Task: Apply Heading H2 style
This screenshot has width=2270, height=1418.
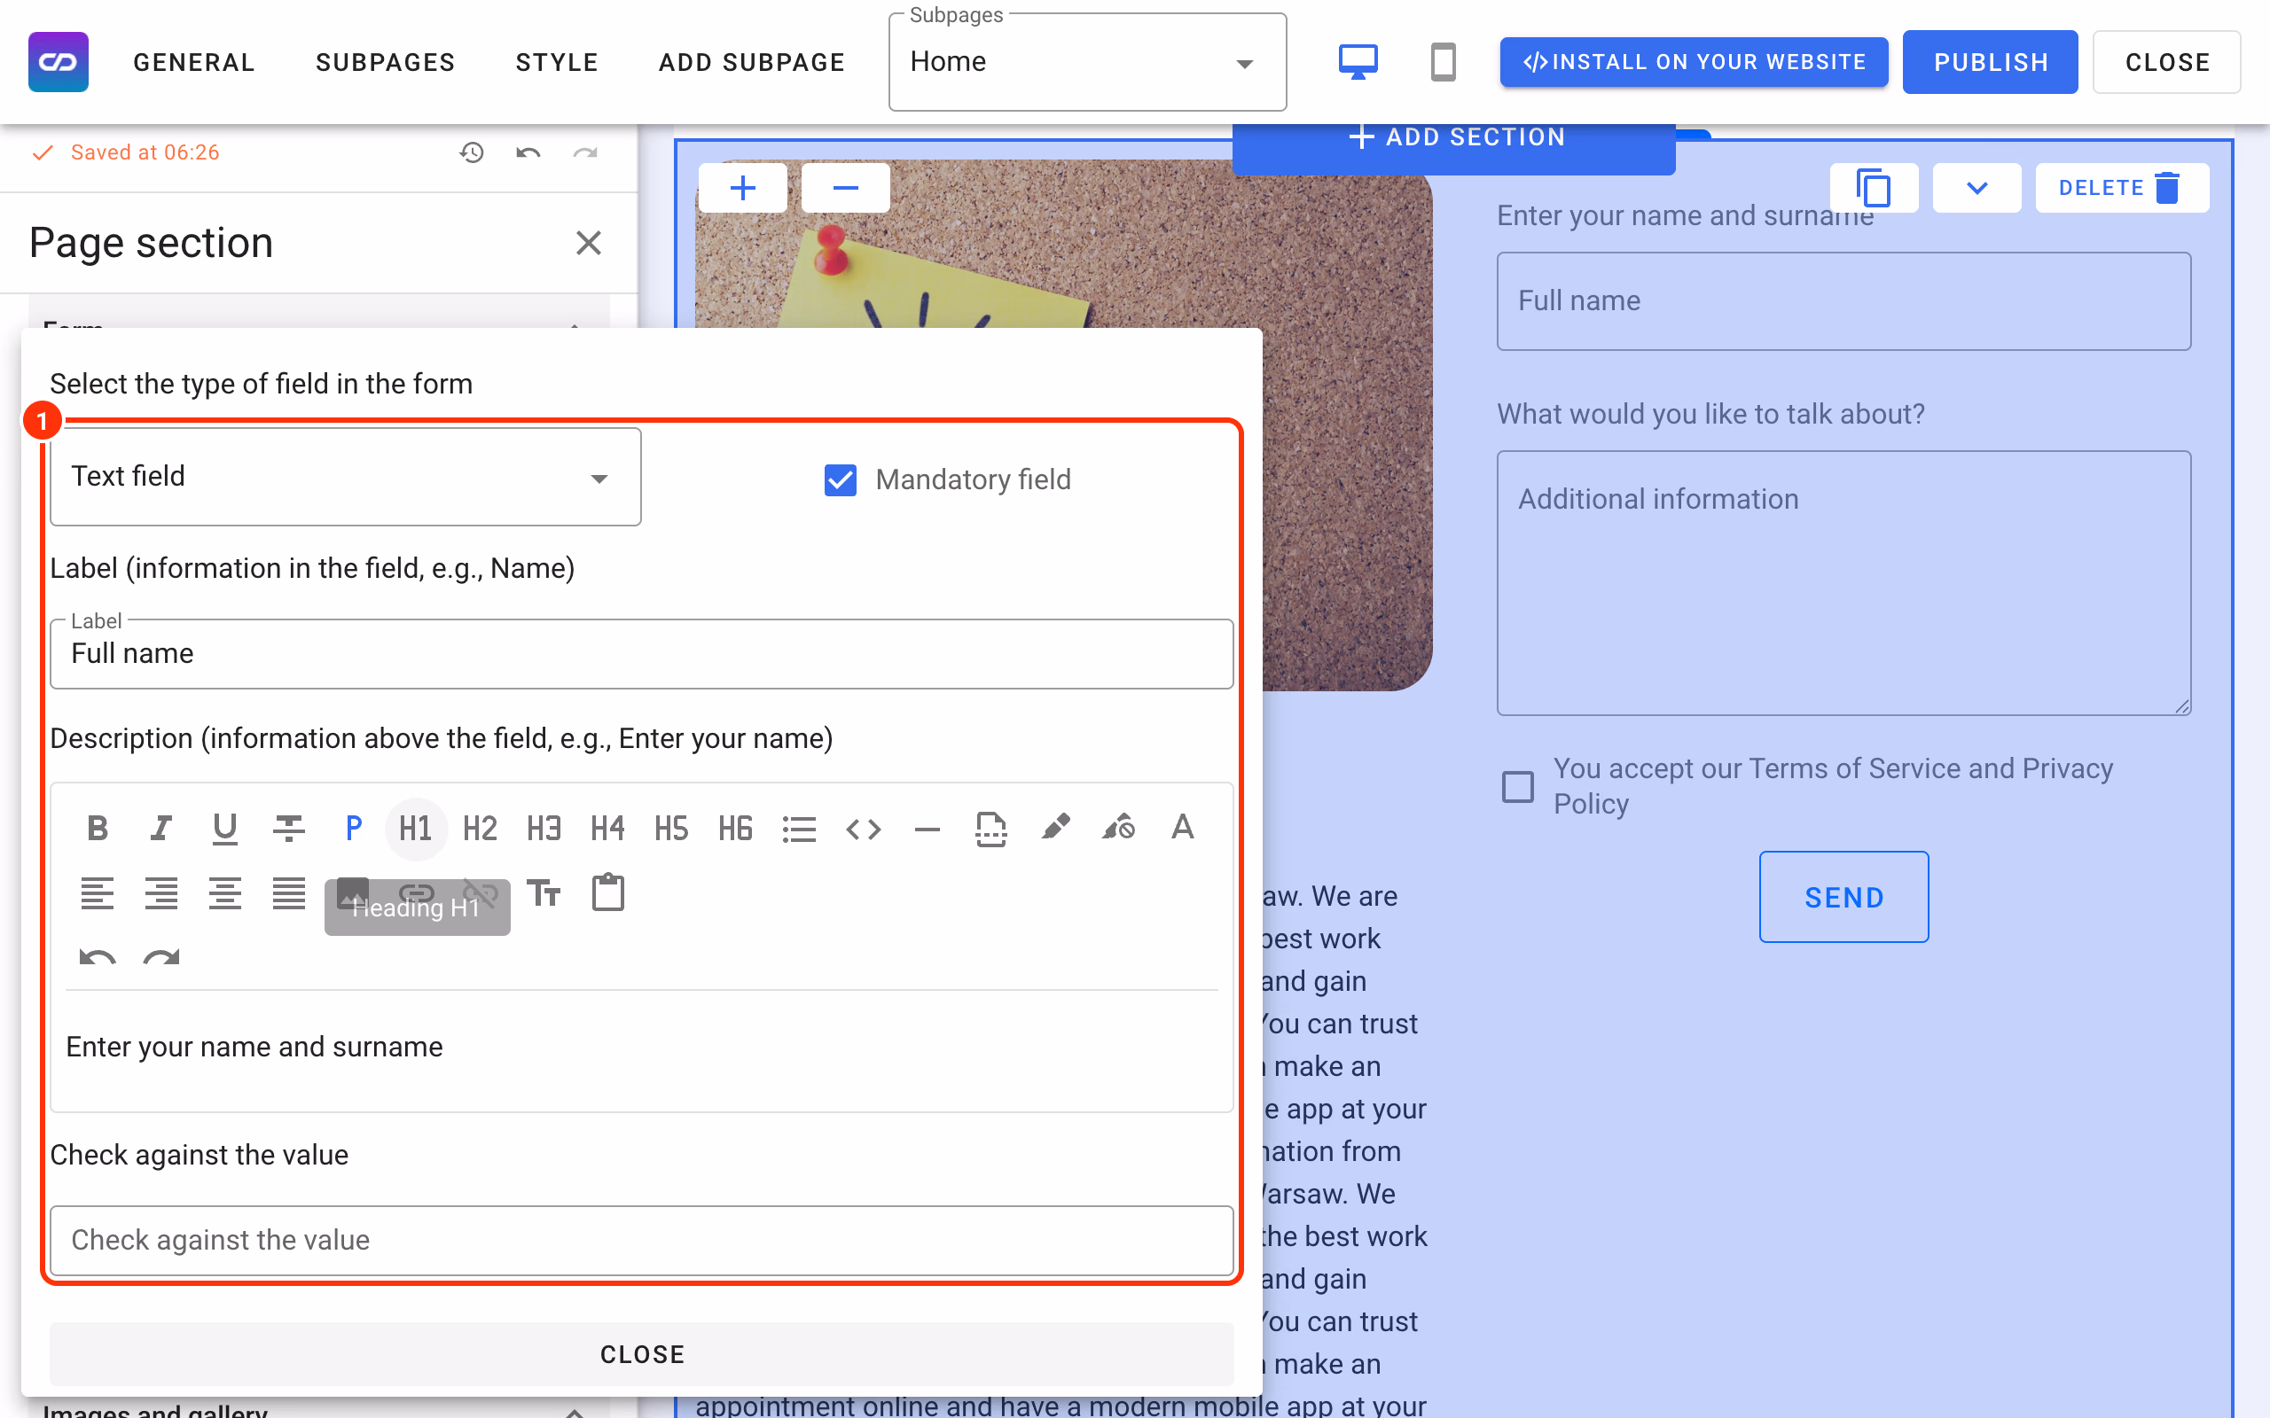Action: [x=481, y=828]
